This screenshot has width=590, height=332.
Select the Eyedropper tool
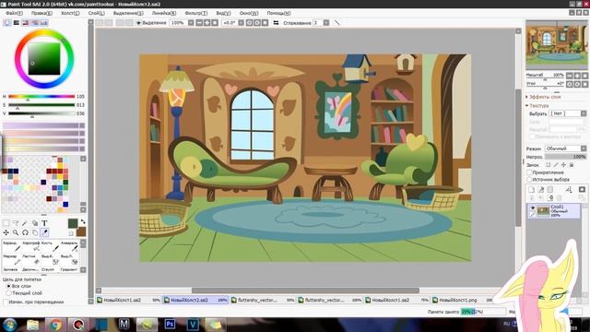44,232
